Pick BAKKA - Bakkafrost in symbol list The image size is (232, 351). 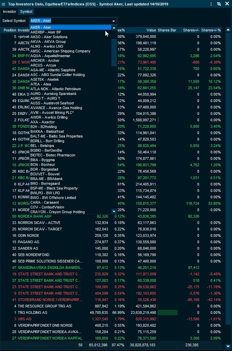click(x=47, y=131)
